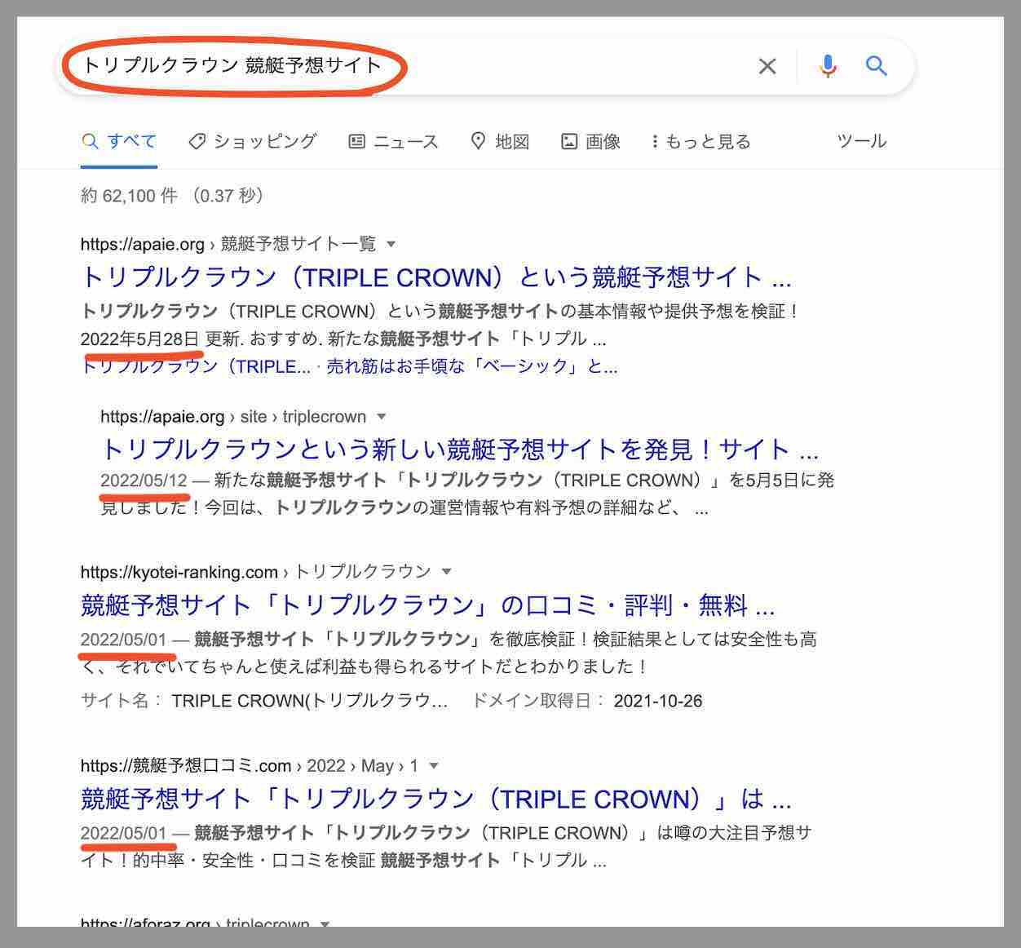Viewport: 1021px width, 948px height.
Task: Expand the 競艇予想口コミ.com breadcrumb chevron
Action: pos(433,765)
